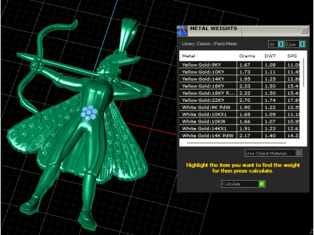Select the Yellow Gold:9KY row

click(239, 65)
